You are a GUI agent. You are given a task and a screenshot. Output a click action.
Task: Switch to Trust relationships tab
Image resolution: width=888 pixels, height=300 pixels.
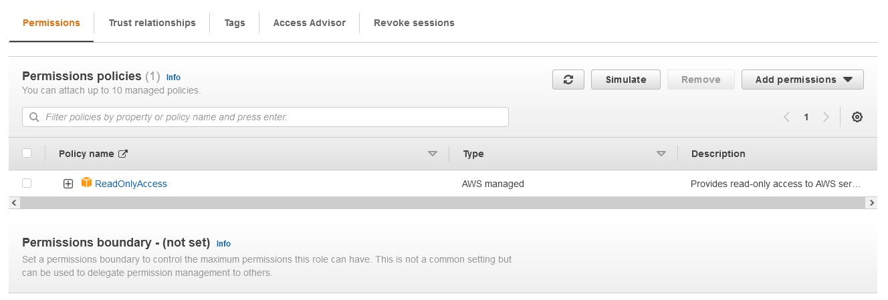click(x=152, y=23)
